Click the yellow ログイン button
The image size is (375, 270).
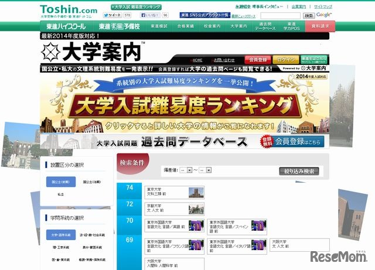(285, 60)
